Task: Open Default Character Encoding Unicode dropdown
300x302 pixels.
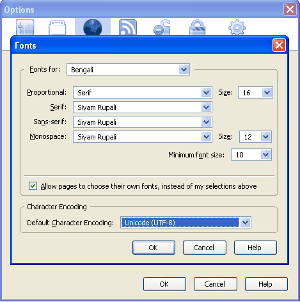Action: [186, 223]
